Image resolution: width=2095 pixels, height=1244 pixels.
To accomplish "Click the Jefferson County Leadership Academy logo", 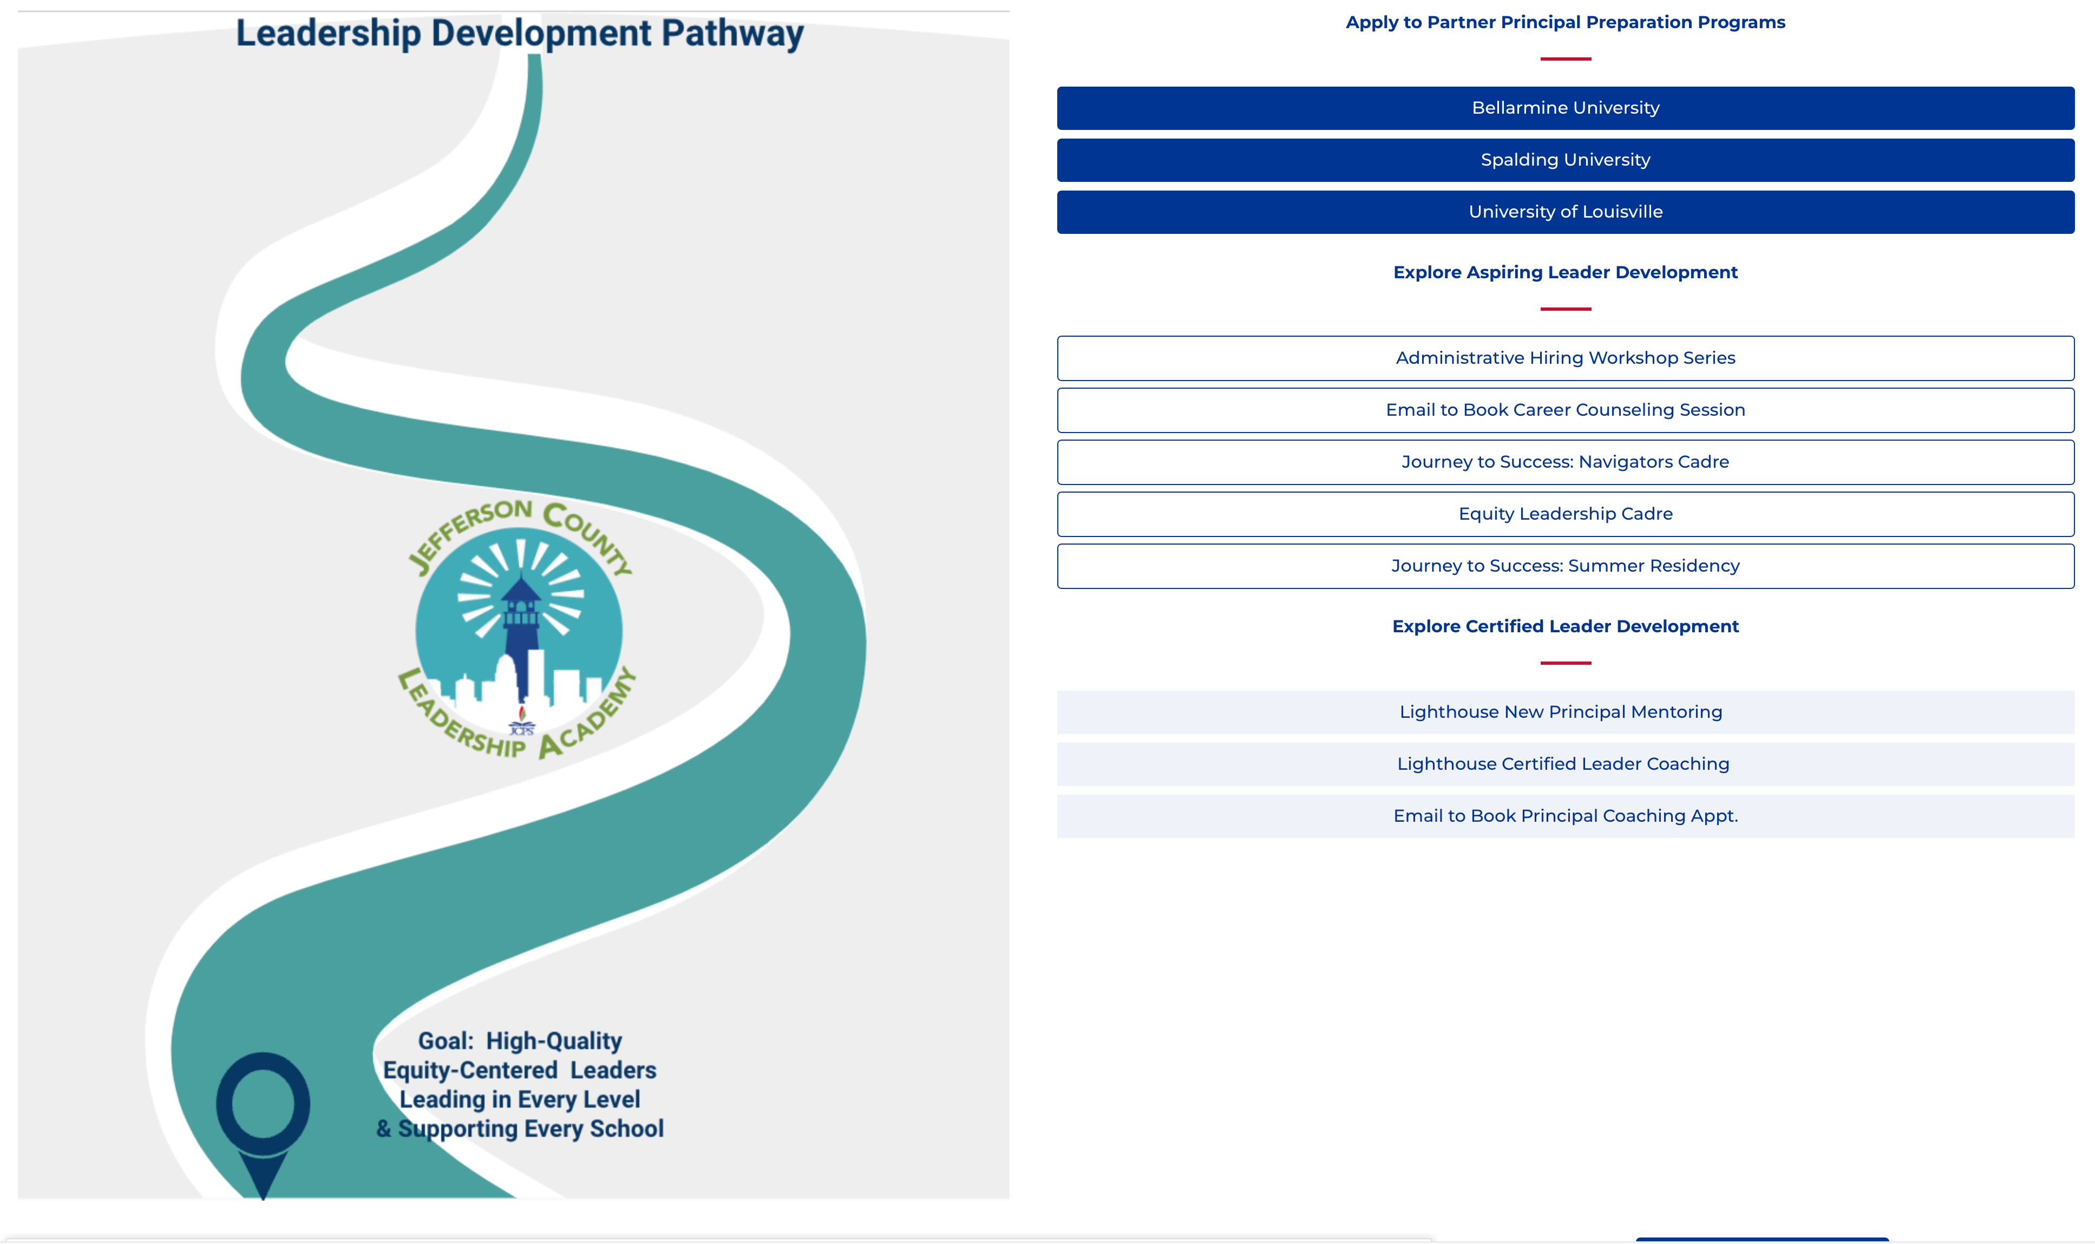I will (x=518, y=630).
